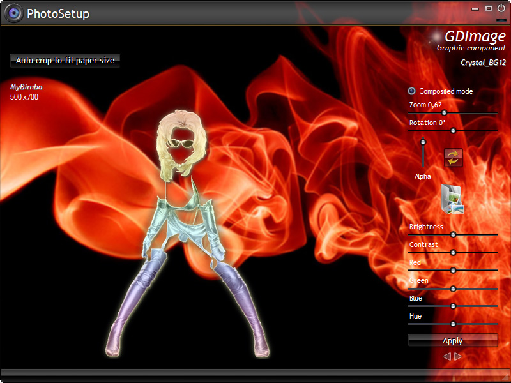
Task: Click the Zoom 0,62 label
Action: 425,105
